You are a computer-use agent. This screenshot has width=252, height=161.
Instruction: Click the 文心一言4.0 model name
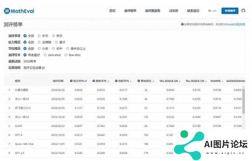(22, 99)
